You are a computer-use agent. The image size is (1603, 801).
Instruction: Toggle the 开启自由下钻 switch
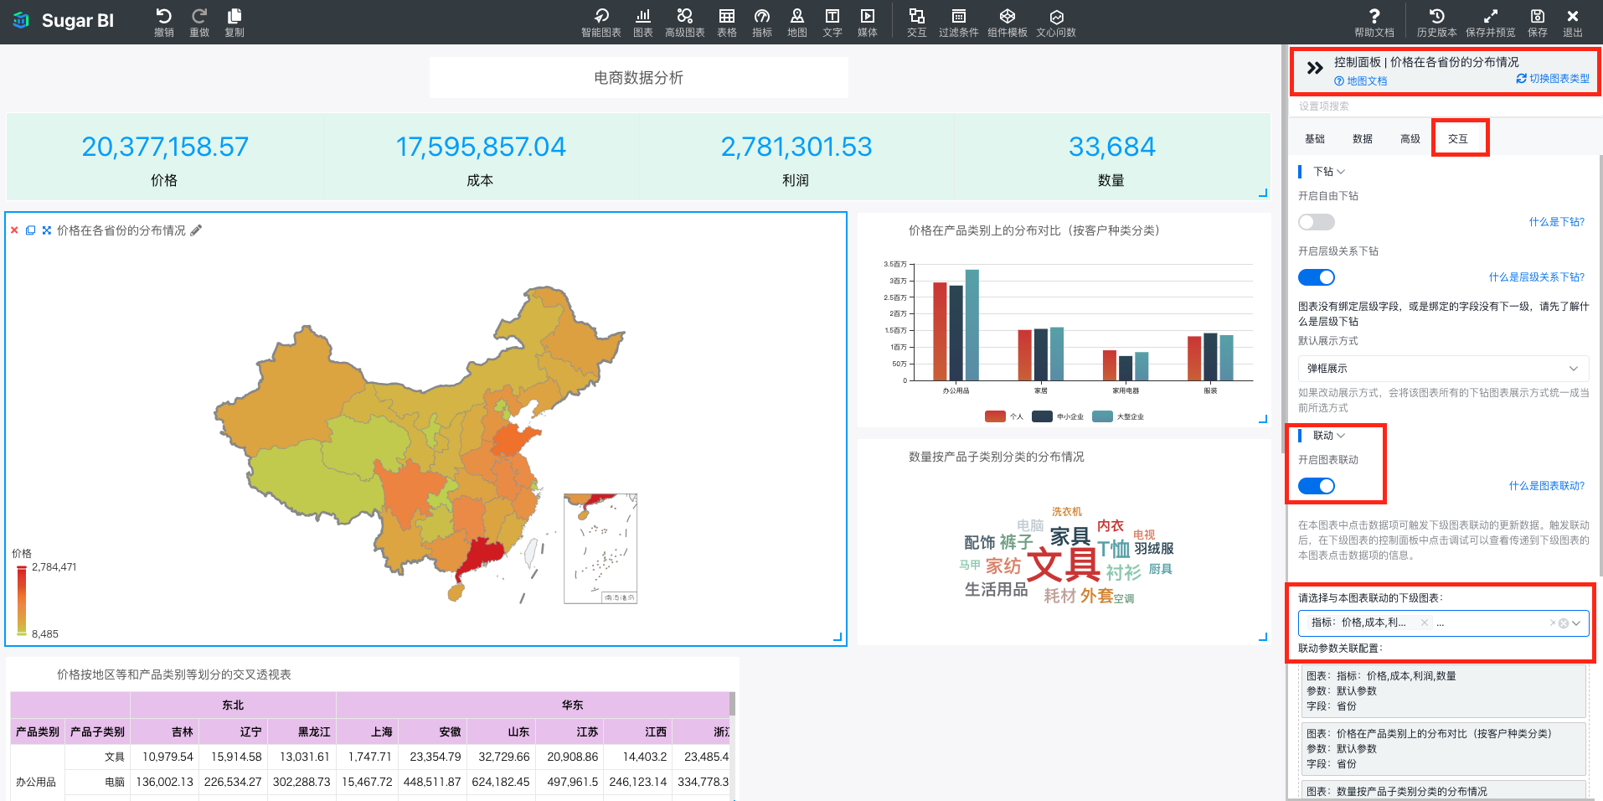1317,222
